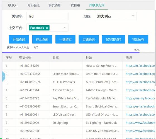The height and width of the screenshot is (139, 156).
Task: Open the 联系人 tab
Action: click(13, 5)
